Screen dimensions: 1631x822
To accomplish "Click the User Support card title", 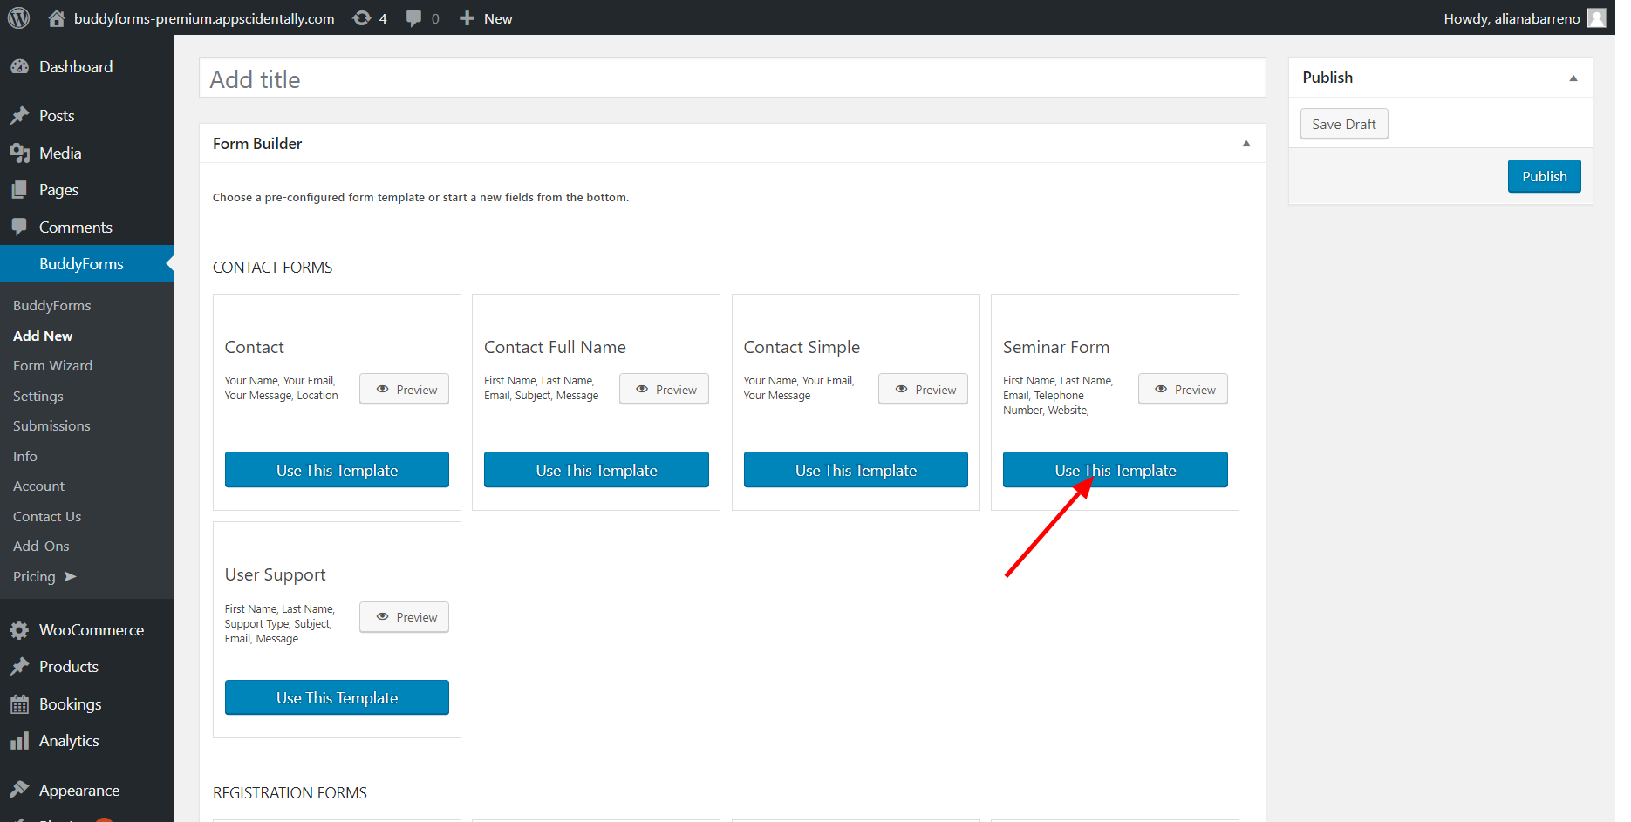I will click(276, 575).
